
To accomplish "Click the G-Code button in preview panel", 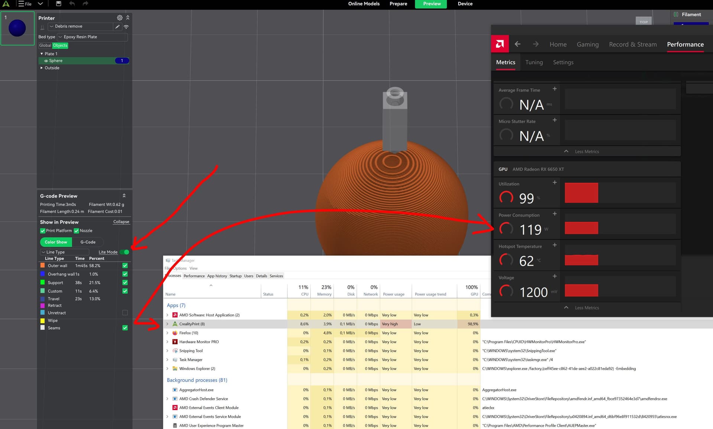I will pyautogui.click(x=88, y=242).
